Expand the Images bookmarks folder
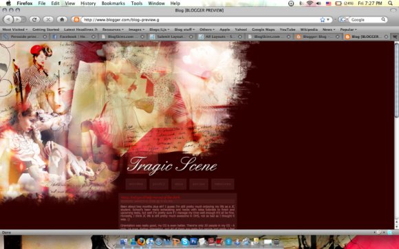 [136, 30]
